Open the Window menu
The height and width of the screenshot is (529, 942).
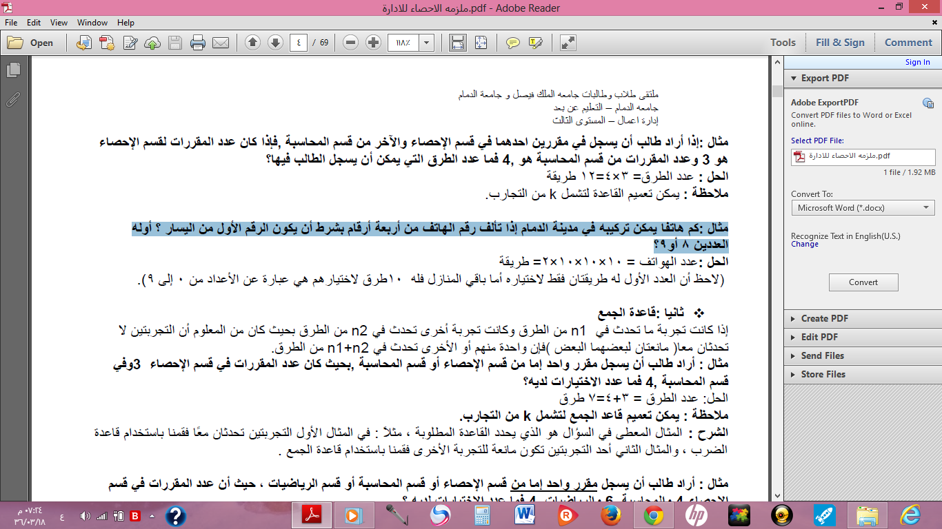92,23
